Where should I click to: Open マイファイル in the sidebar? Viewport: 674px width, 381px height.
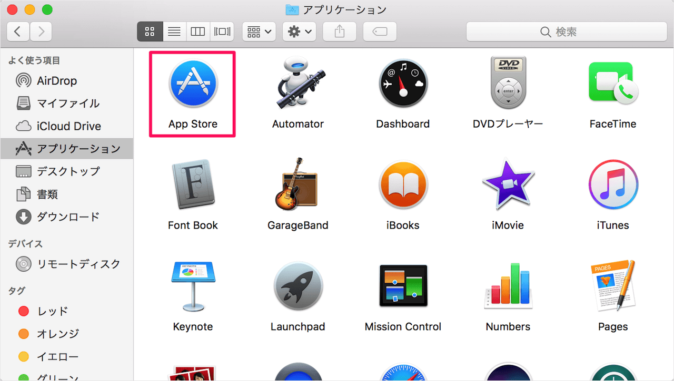(x=66, y=103)
